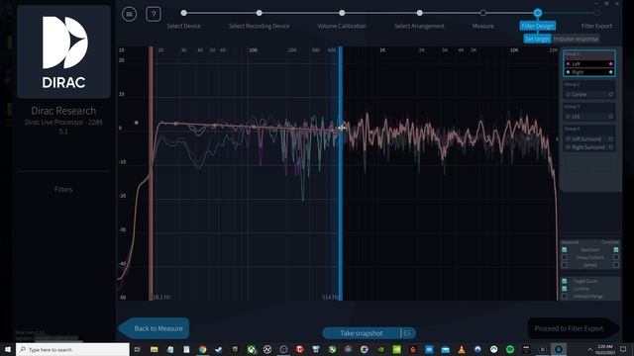This screenshot has width=634, height=356.
Task: Open the Nvidia taskbar icon
Action: pyautogui.click(x=396, y=349)
